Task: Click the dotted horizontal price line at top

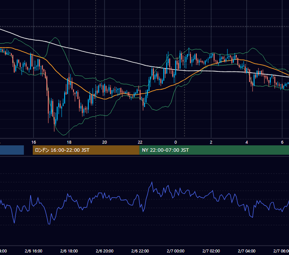Action: 144,26
